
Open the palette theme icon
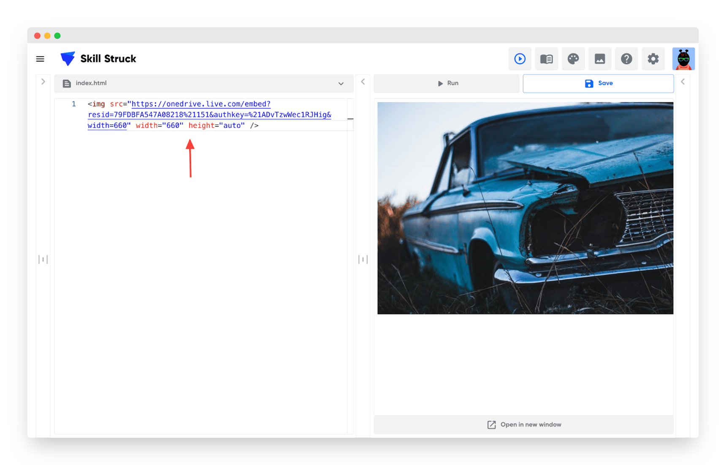[573, 59]
